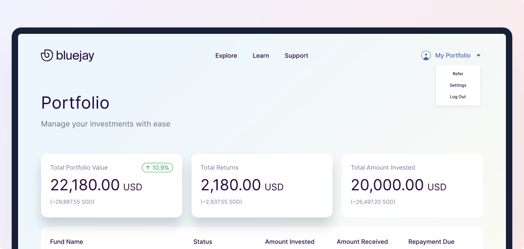This screenshot has width=524, height=249.
Task: Go to the Learn page
Action: tap(261, 56)
